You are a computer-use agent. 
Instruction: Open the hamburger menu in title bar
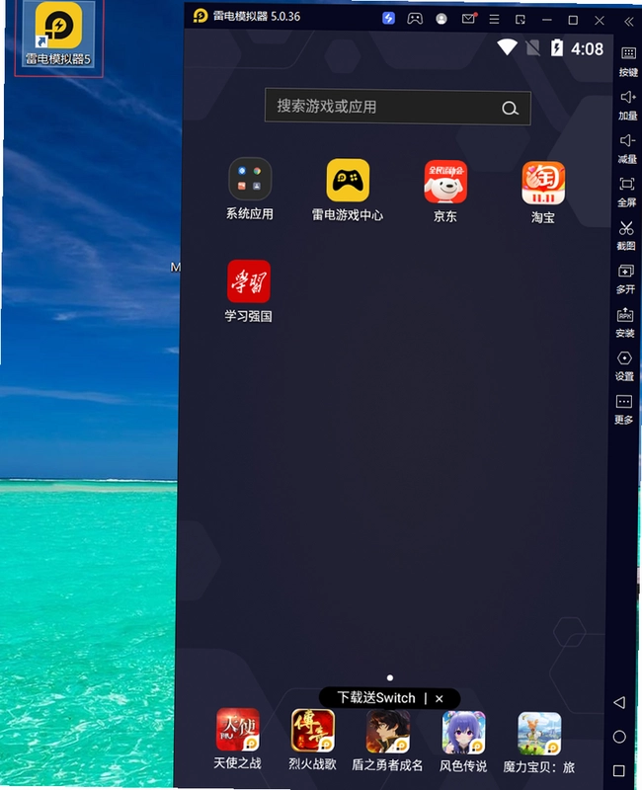click(x=495, y=19)
